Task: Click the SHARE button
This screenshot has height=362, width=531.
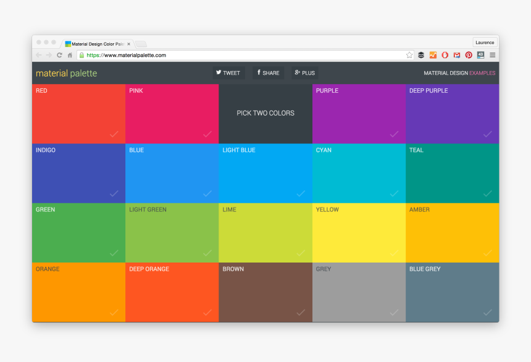Action: [268, 72]
